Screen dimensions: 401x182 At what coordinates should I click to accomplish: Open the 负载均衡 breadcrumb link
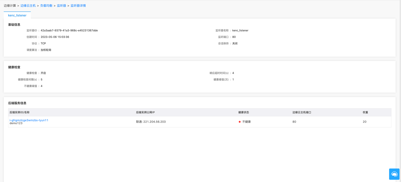46,6
